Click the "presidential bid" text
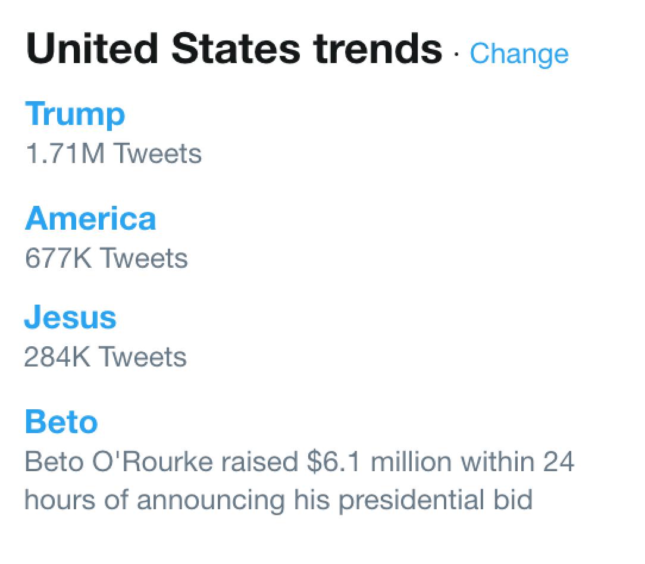Screen dimensions: 645x564 (x=436, y=500)
